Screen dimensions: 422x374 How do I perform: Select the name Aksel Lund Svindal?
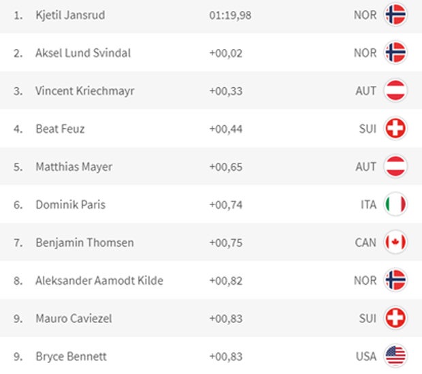click(x=83, y=53)
